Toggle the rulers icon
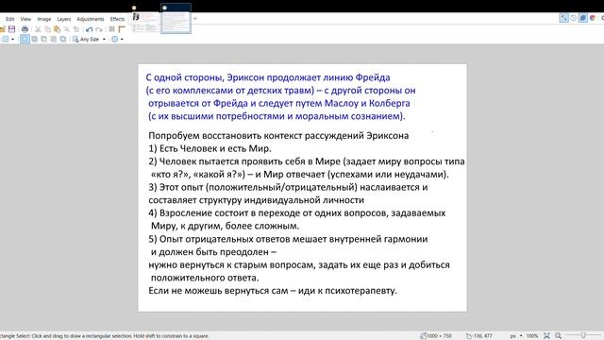This screenshot has width=604, height=340. pyautogui.click(x=122, y=29)
